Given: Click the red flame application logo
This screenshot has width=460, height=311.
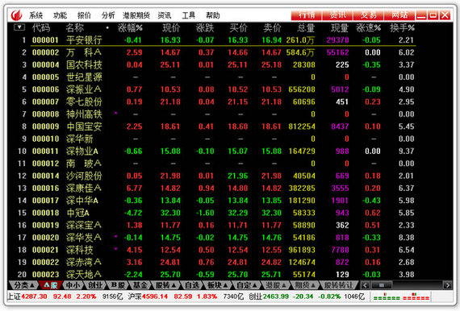Looking at the screenshot, I should tap(16, 15).
